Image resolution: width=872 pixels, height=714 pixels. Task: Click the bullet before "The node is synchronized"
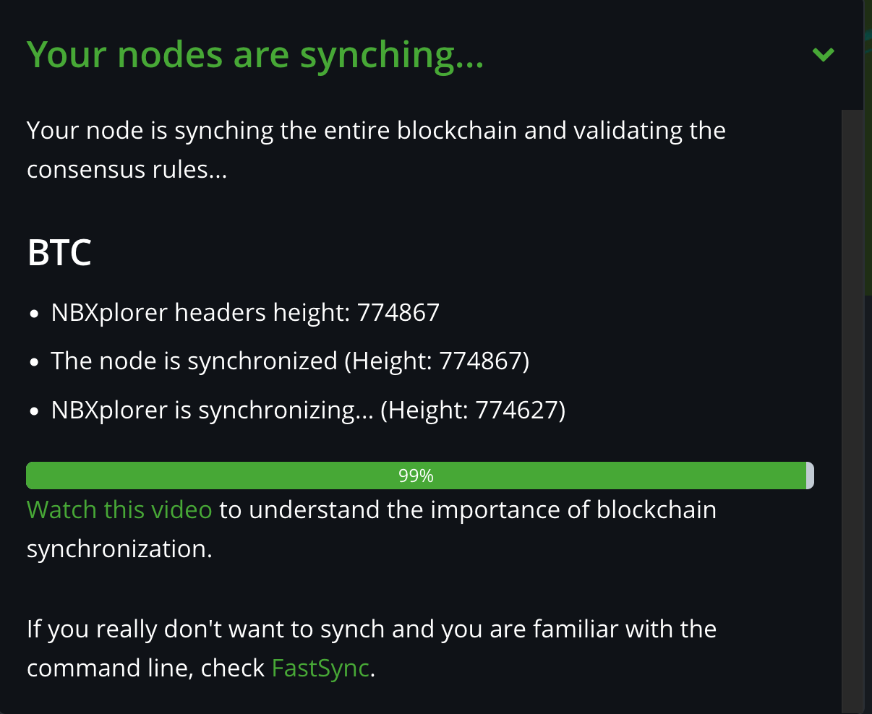point(35,362)
